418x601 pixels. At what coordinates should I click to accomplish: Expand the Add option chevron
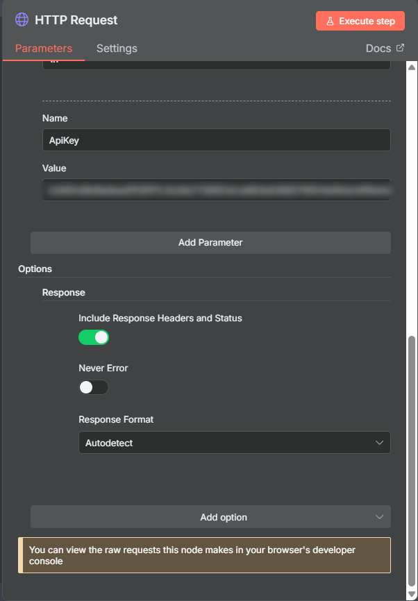[x=379, y=517]
